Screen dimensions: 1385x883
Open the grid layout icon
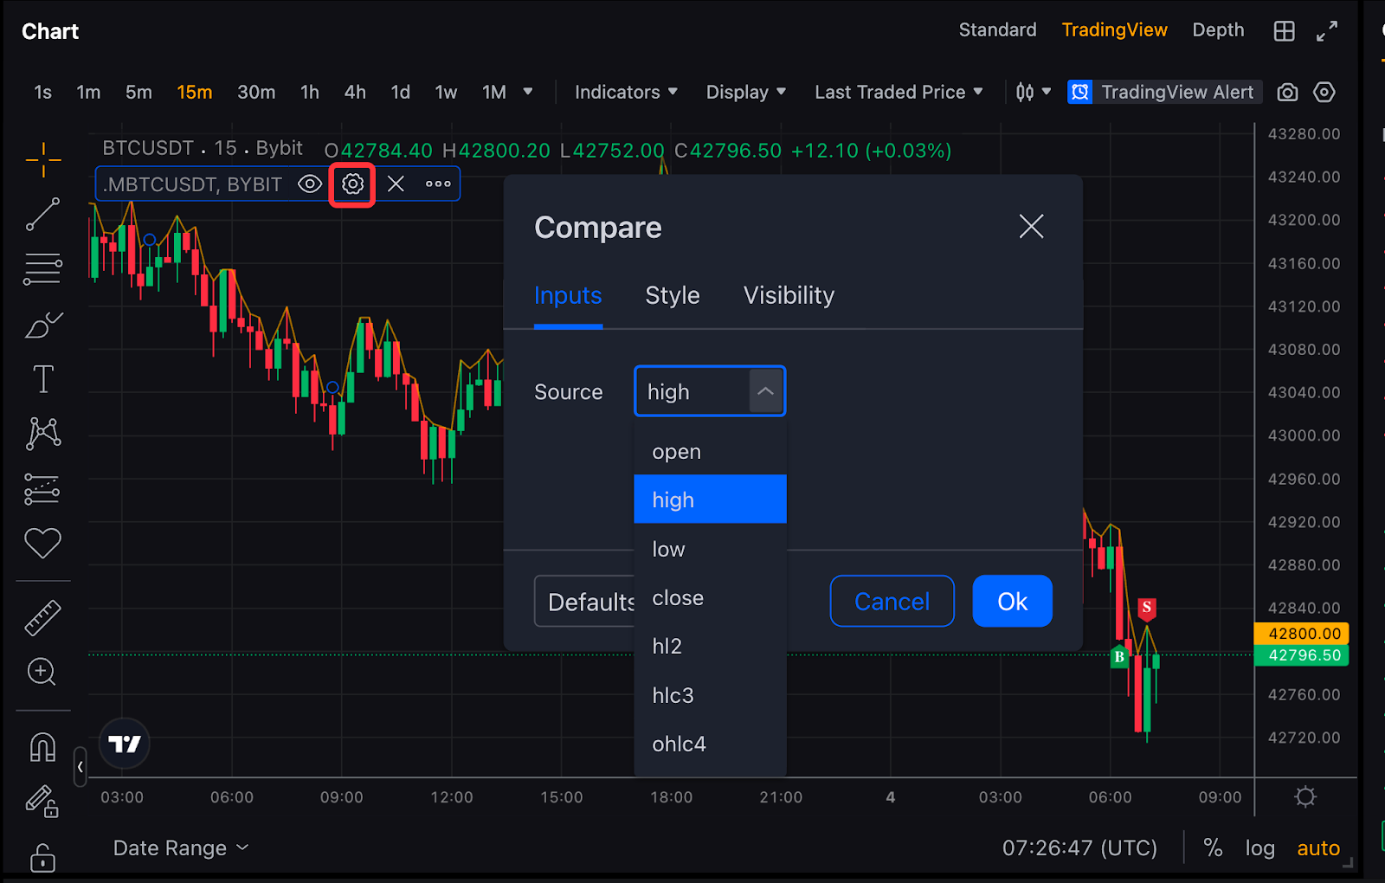pos(1284,31)
